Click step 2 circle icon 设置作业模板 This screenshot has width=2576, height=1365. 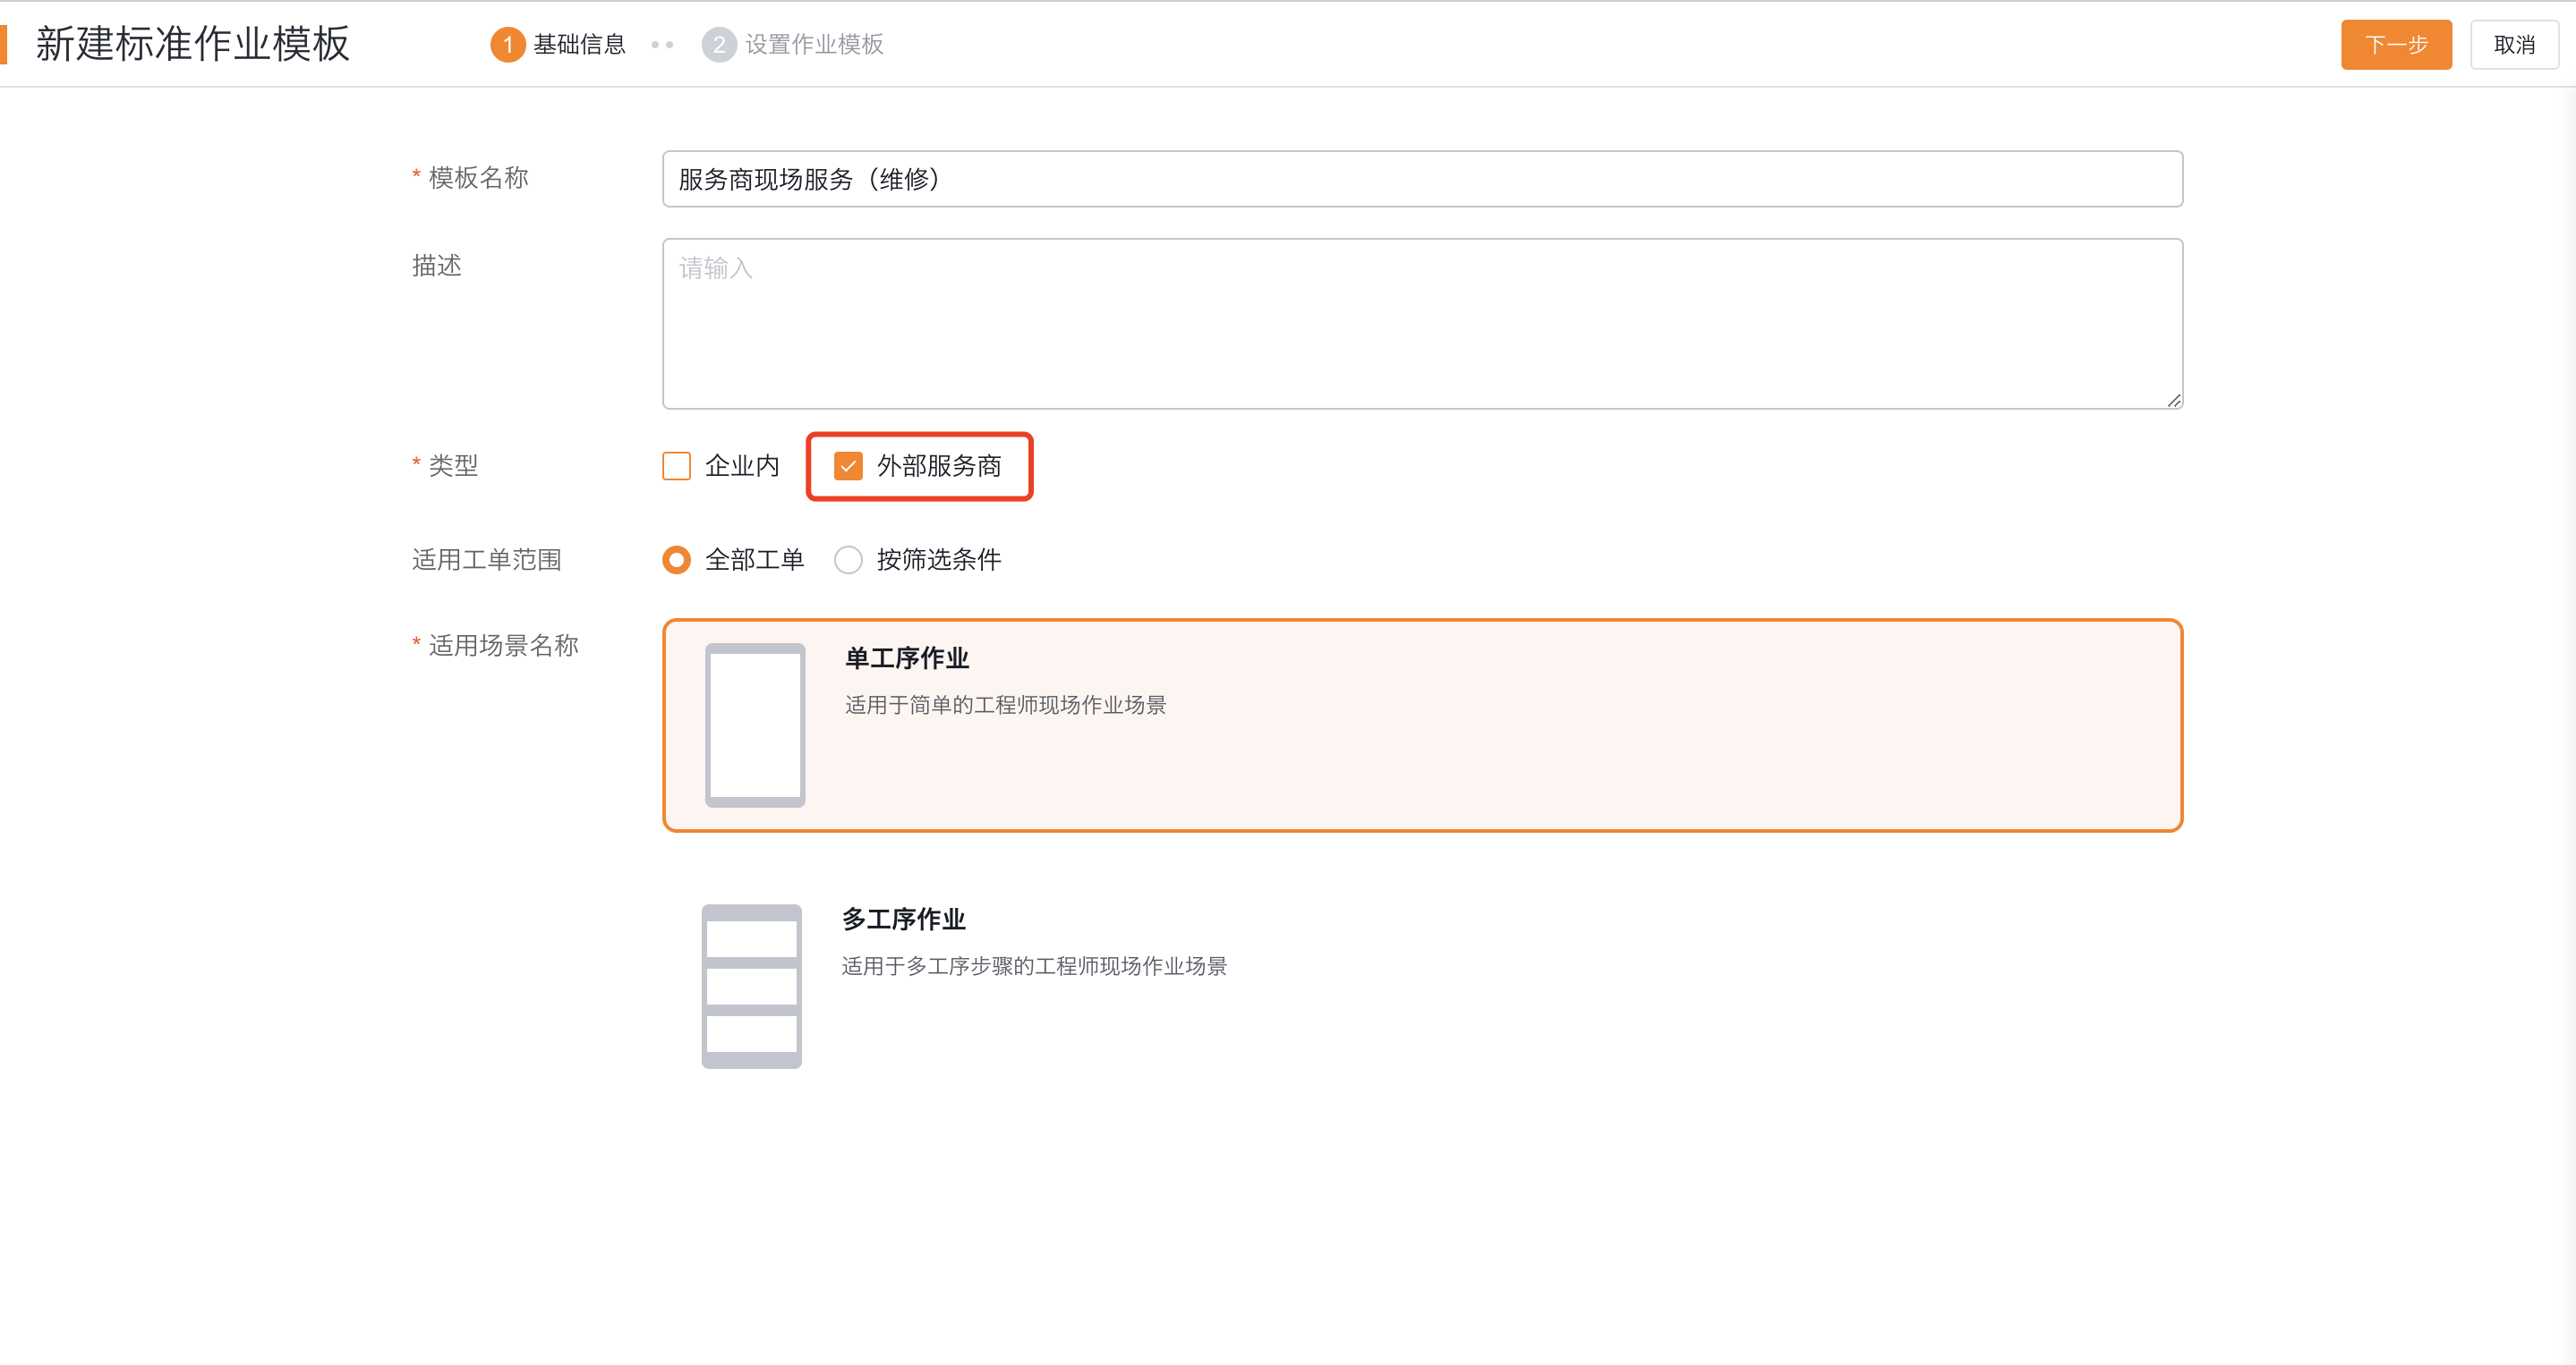(718, 45)
